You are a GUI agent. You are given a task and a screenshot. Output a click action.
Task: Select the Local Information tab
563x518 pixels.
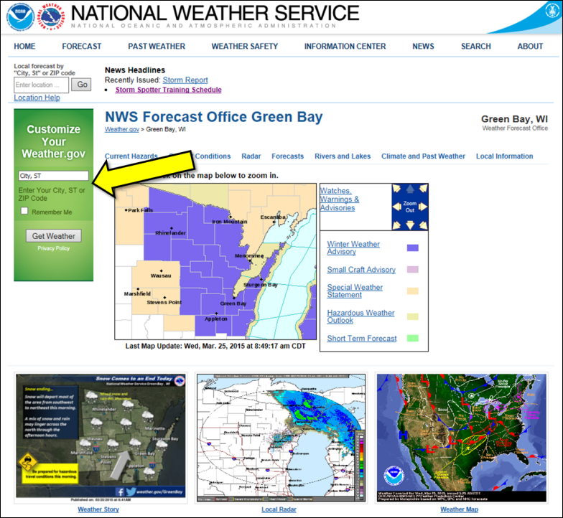[504, 156]
